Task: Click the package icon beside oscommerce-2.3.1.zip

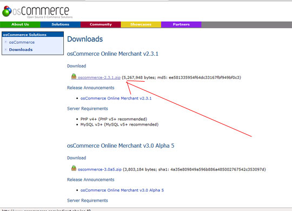Action: 74,76
